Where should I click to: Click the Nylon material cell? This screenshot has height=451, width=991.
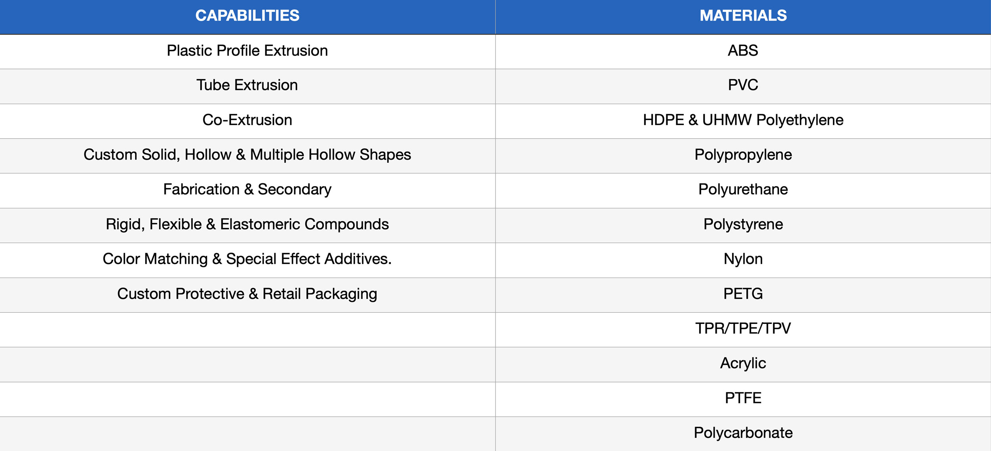pyautogui.click(x=743, y=259)
